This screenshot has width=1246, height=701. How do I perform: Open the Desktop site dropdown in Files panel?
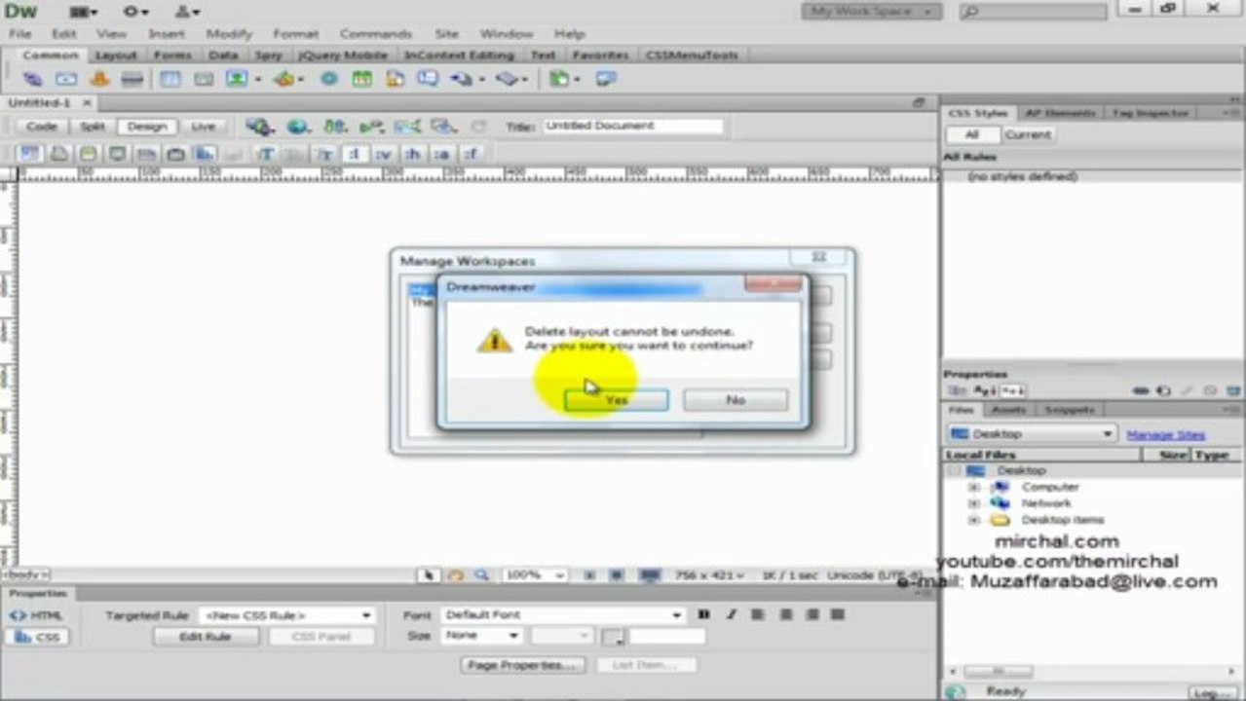click(1032, 434)
